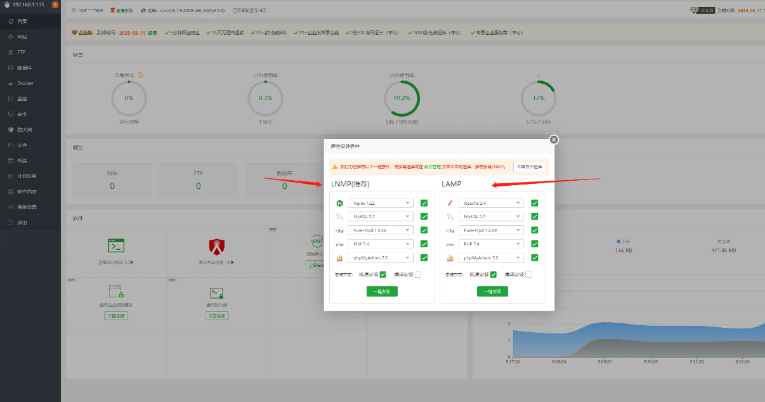Uncheck the Nginx 1.22 checkbox
Viewport: 765px width, 402px height.
(424, 203)
